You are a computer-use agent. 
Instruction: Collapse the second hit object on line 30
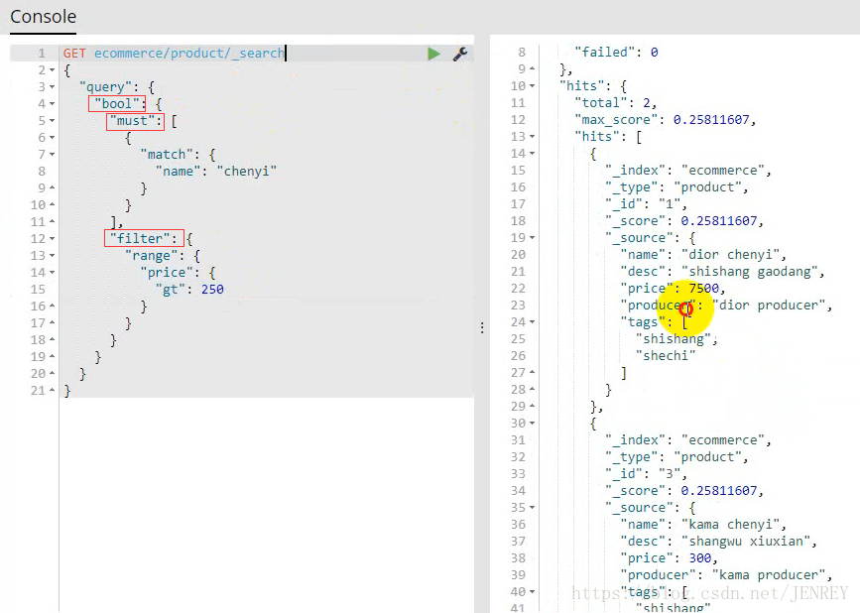pyautogui.click(x=532, y=424)
